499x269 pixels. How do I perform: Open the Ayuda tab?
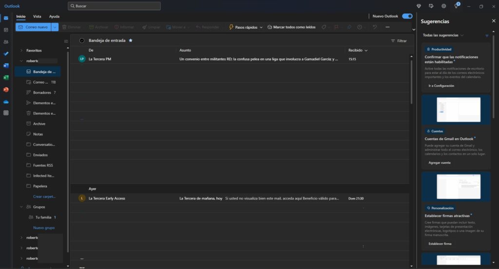tap(54, 16)
